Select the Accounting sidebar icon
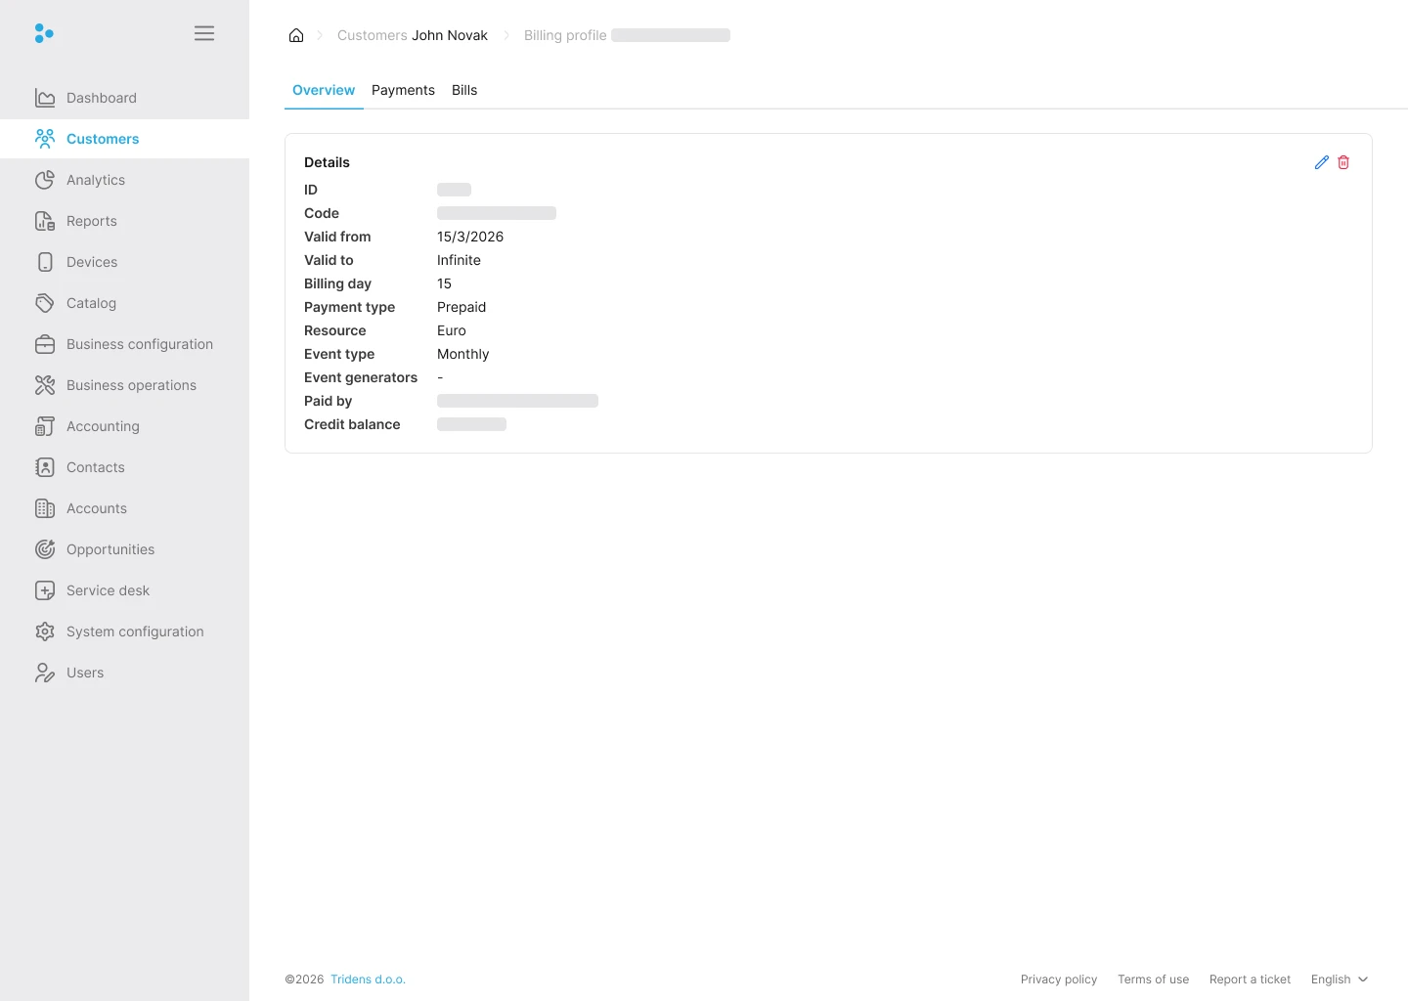 [x=45, y=426]
